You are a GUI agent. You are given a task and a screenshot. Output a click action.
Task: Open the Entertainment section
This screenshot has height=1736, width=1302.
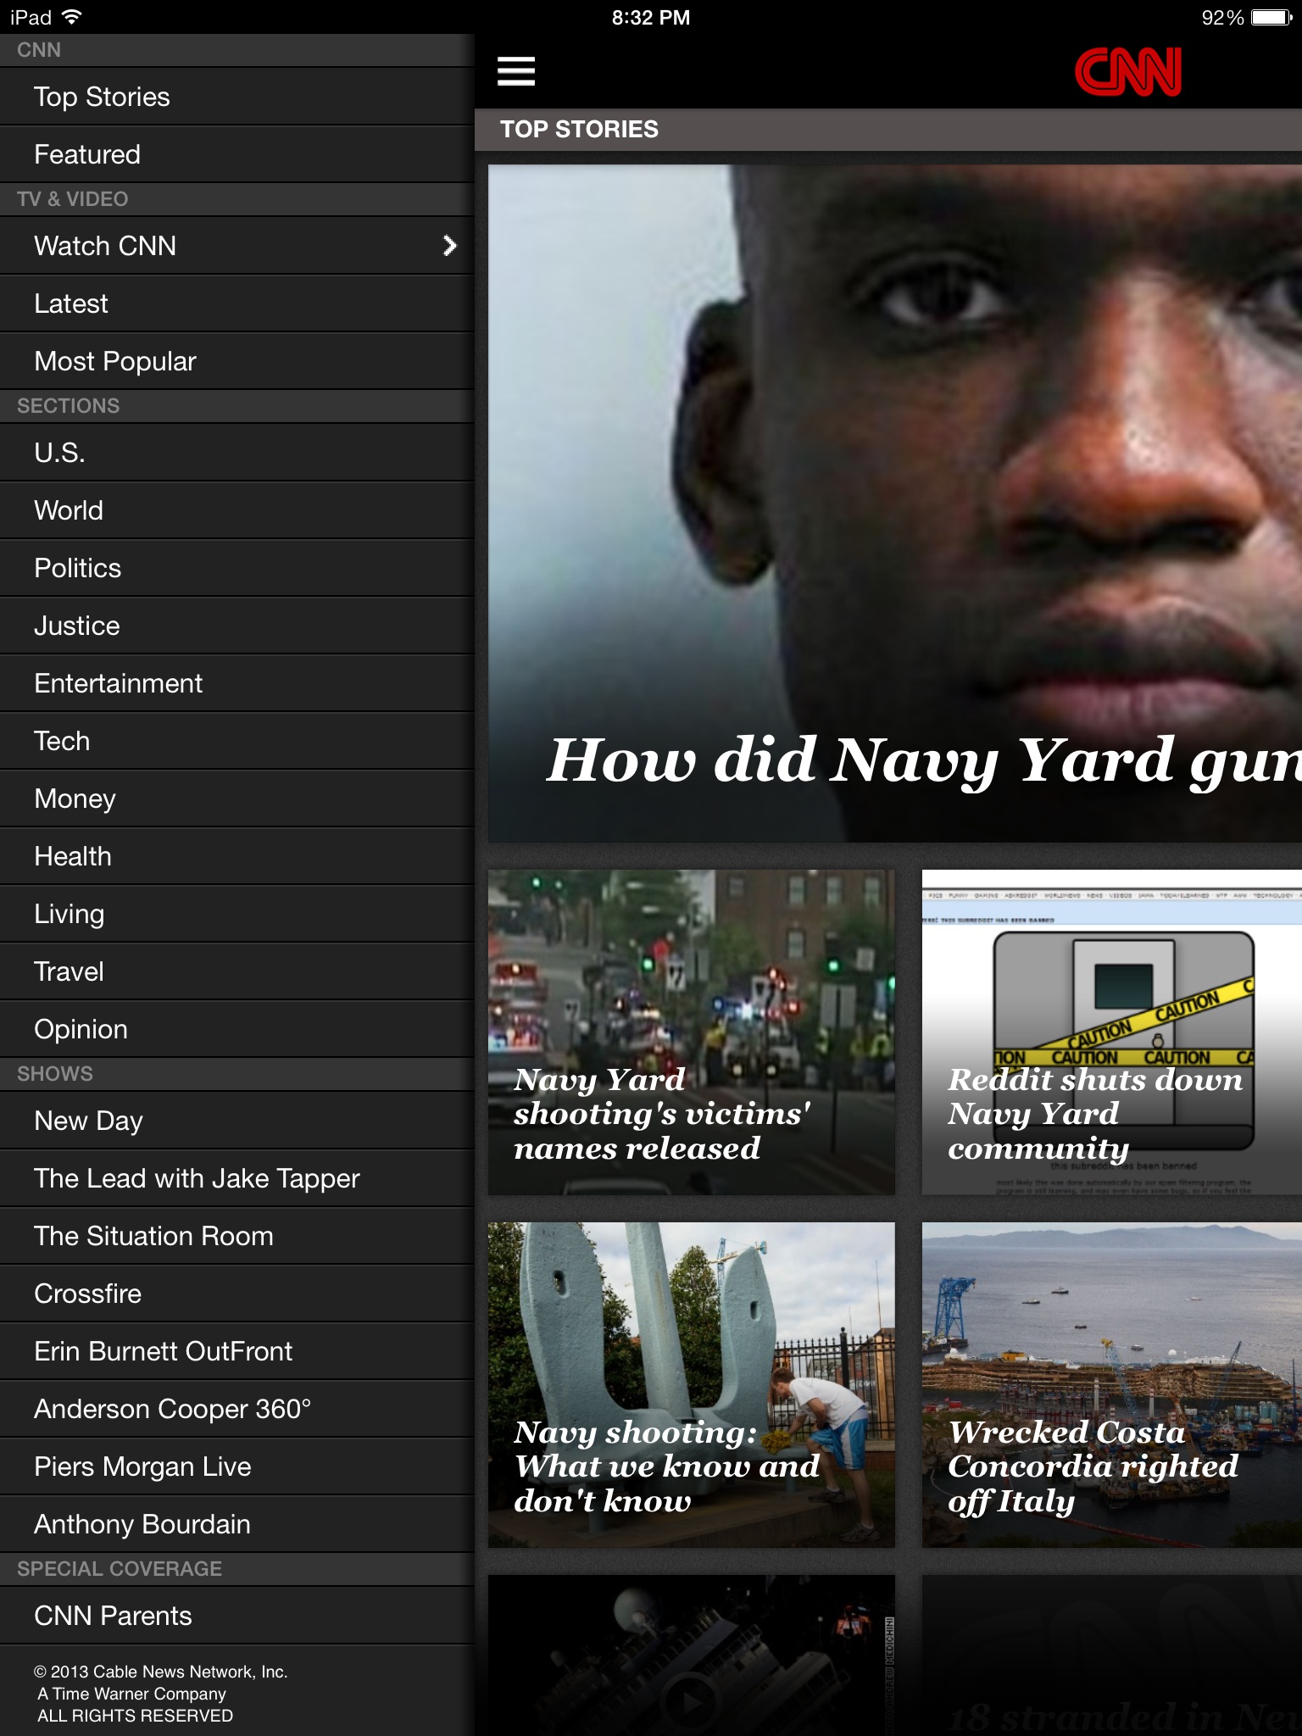click(236, 683)
